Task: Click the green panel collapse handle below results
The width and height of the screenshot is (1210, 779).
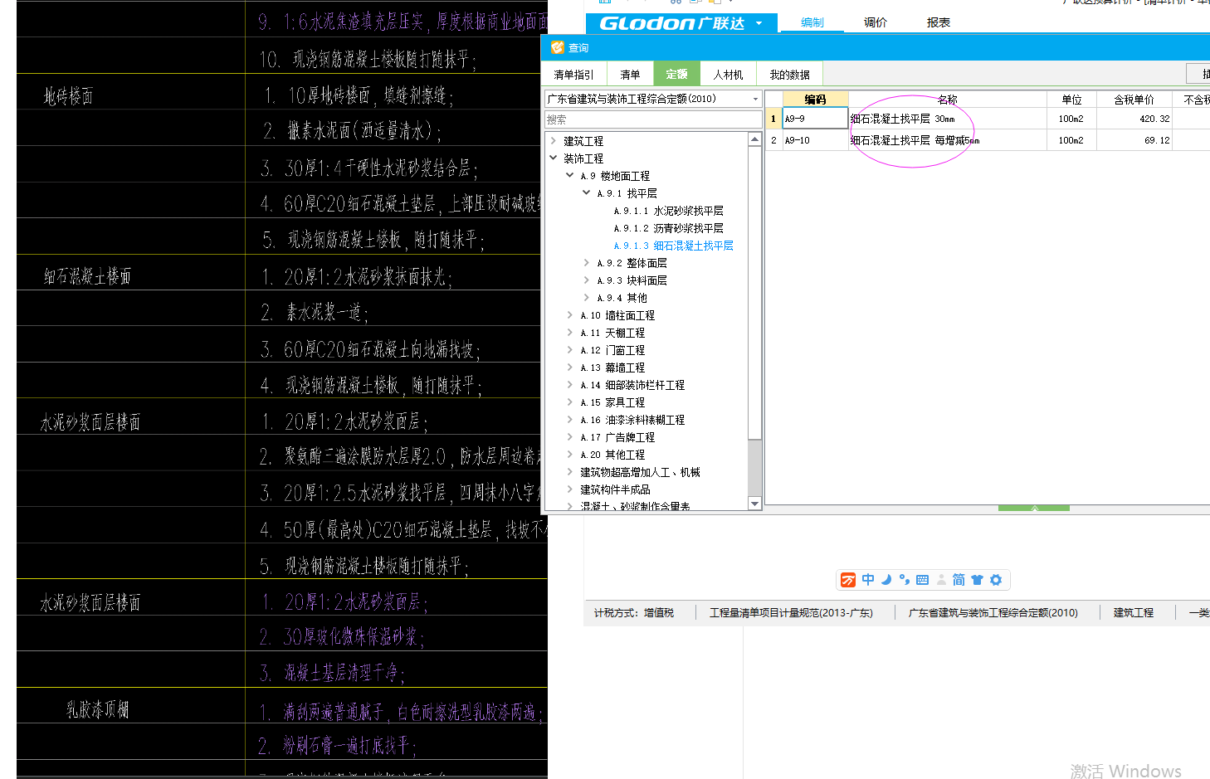Action: tap(1034, 508)
